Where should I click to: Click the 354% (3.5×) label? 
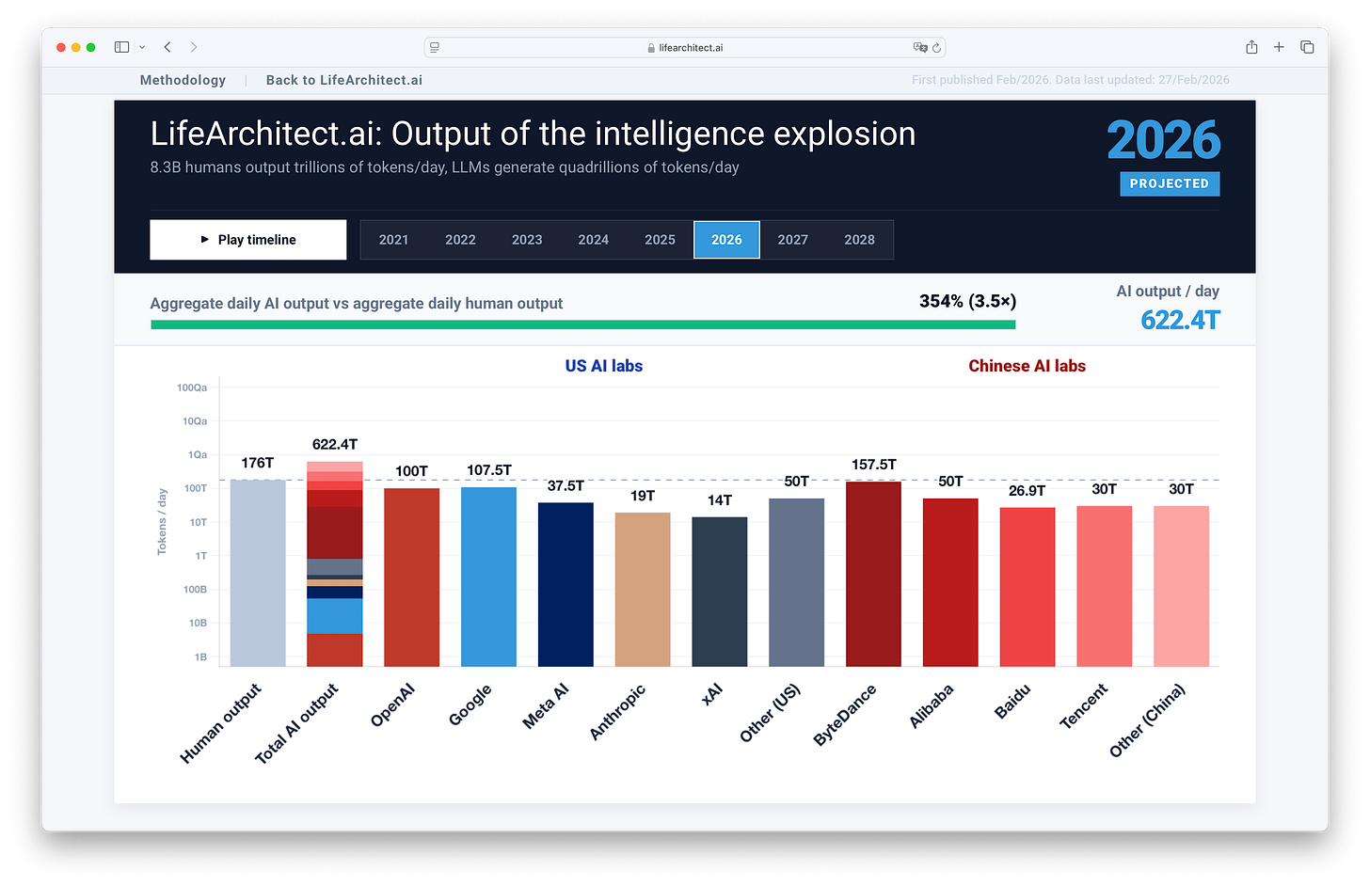click(968, 301)
